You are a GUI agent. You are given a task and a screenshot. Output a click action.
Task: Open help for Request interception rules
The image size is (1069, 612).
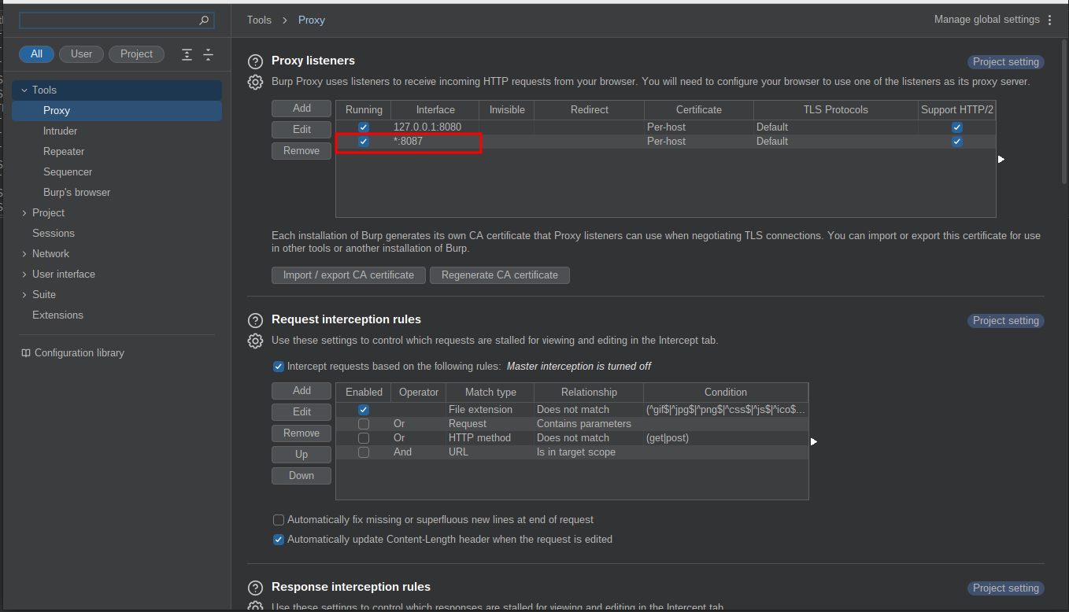[255, 320]
